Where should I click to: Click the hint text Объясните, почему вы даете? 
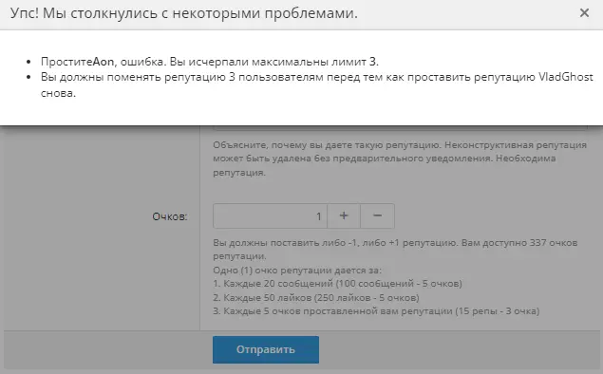click(400, 159)
